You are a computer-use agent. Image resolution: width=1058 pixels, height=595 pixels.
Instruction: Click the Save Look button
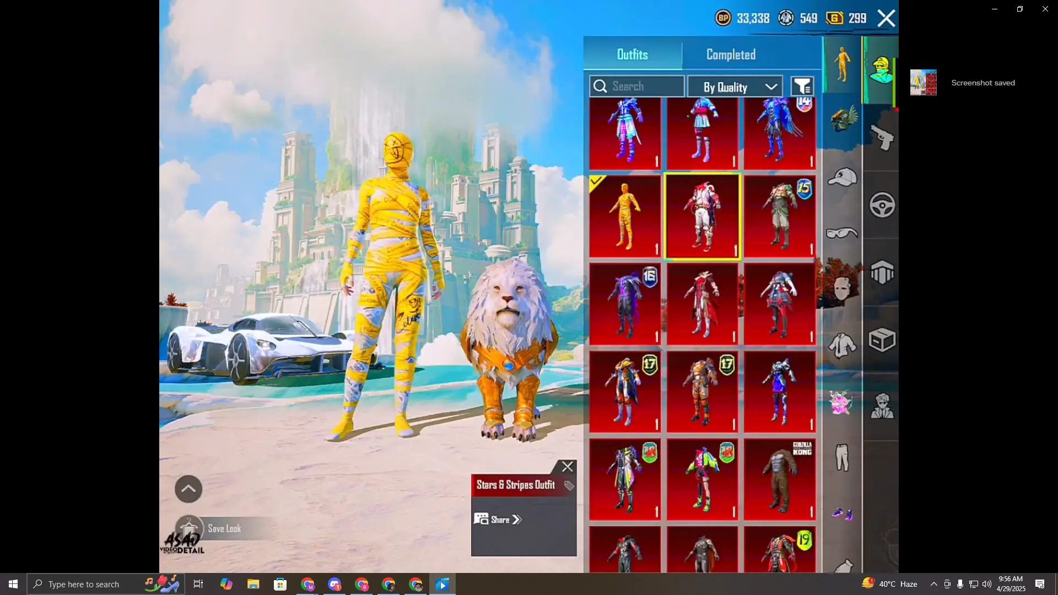(224, 528)
